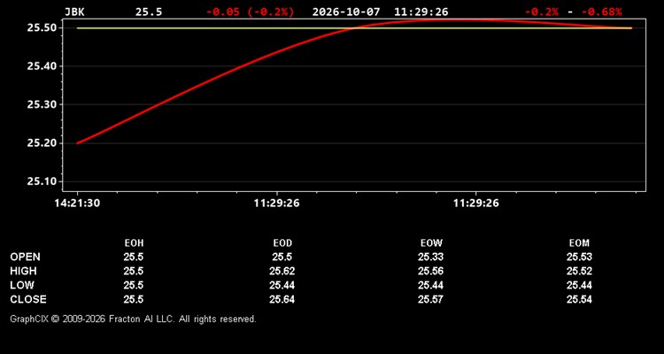The image size is (664, 354).
Task: Click the LOW row label
Action: pos(22,285)
